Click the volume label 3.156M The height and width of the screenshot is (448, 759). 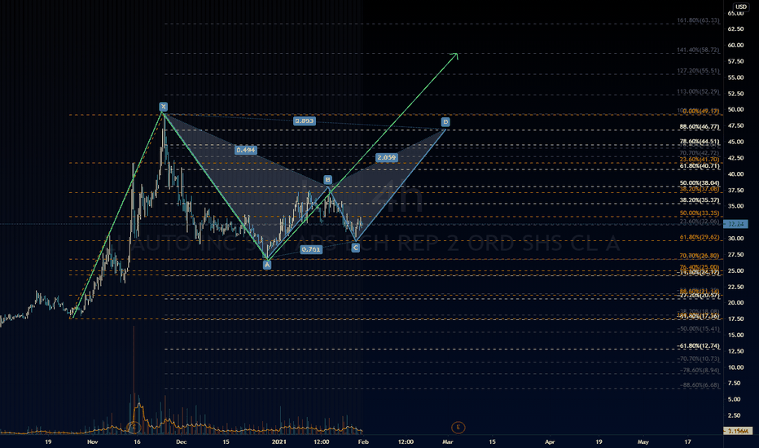pyautogui.click(x=738, y=431)
